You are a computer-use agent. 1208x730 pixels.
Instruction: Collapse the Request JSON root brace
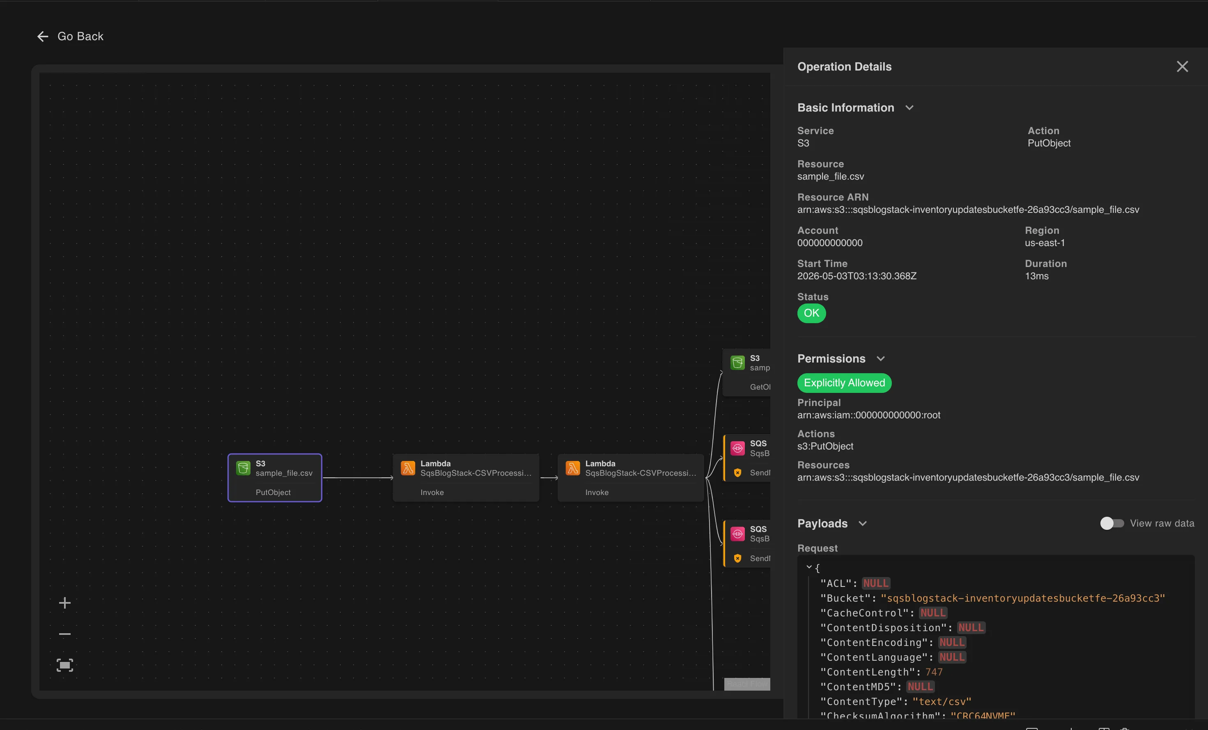pyautogui.click(x=809, y=567)
